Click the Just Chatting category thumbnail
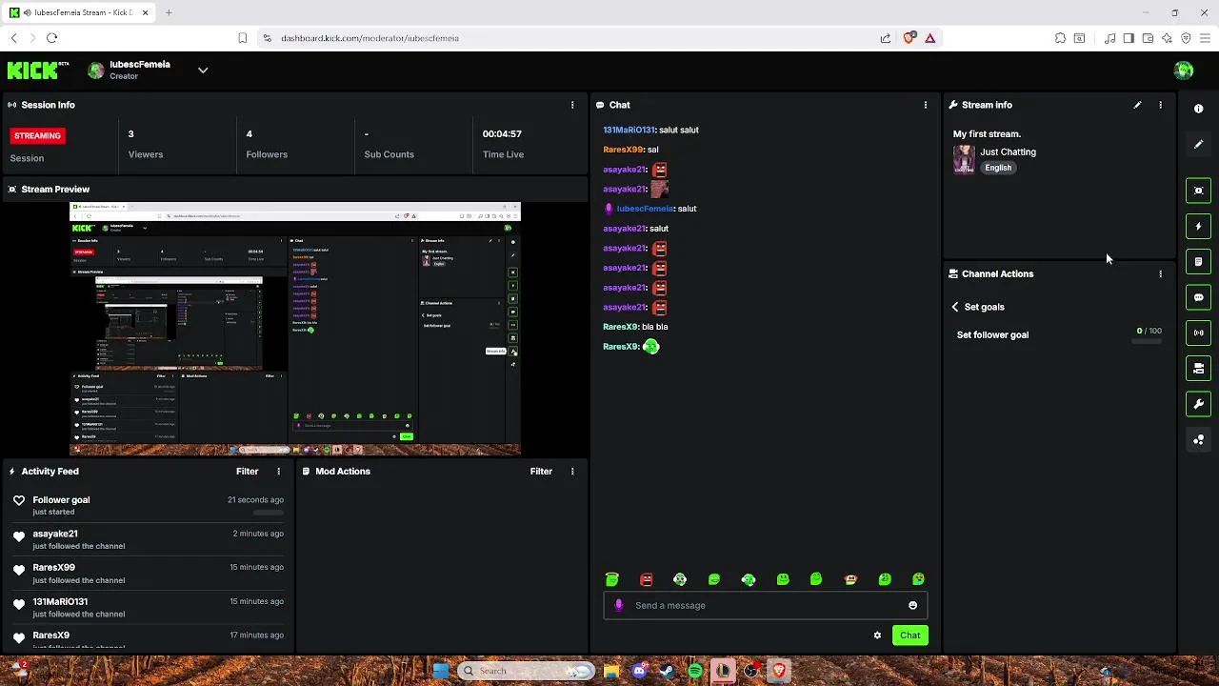 [964, 159]
